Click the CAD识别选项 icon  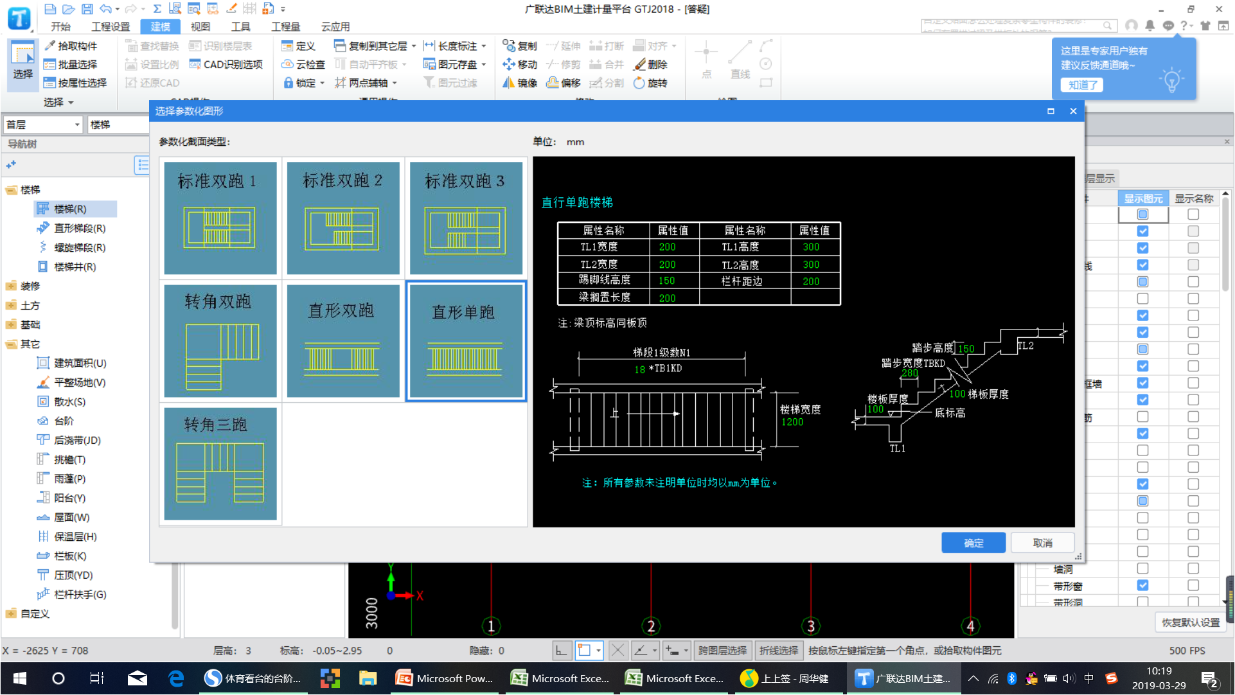pos(195,64)
